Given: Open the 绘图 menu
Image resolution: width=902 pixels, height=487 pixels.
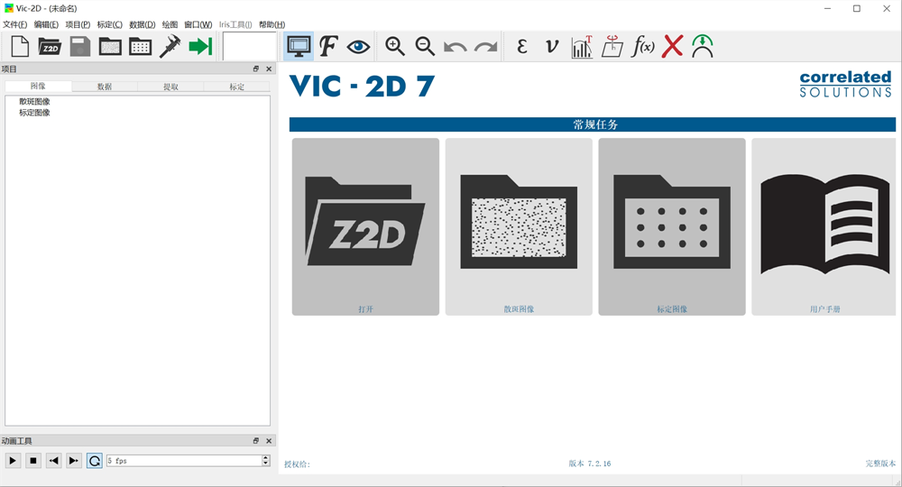Looking at the screenshot, I should point(170,24).
